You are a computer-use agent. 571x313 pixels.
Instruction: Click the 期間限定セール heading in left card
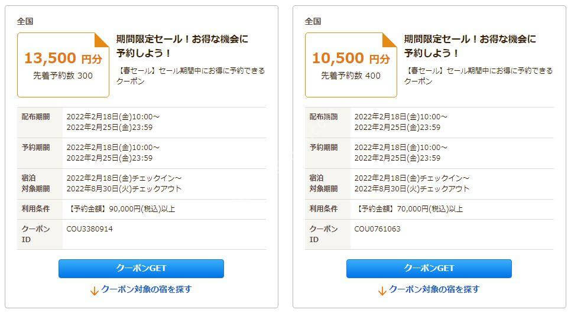(182, 46)
